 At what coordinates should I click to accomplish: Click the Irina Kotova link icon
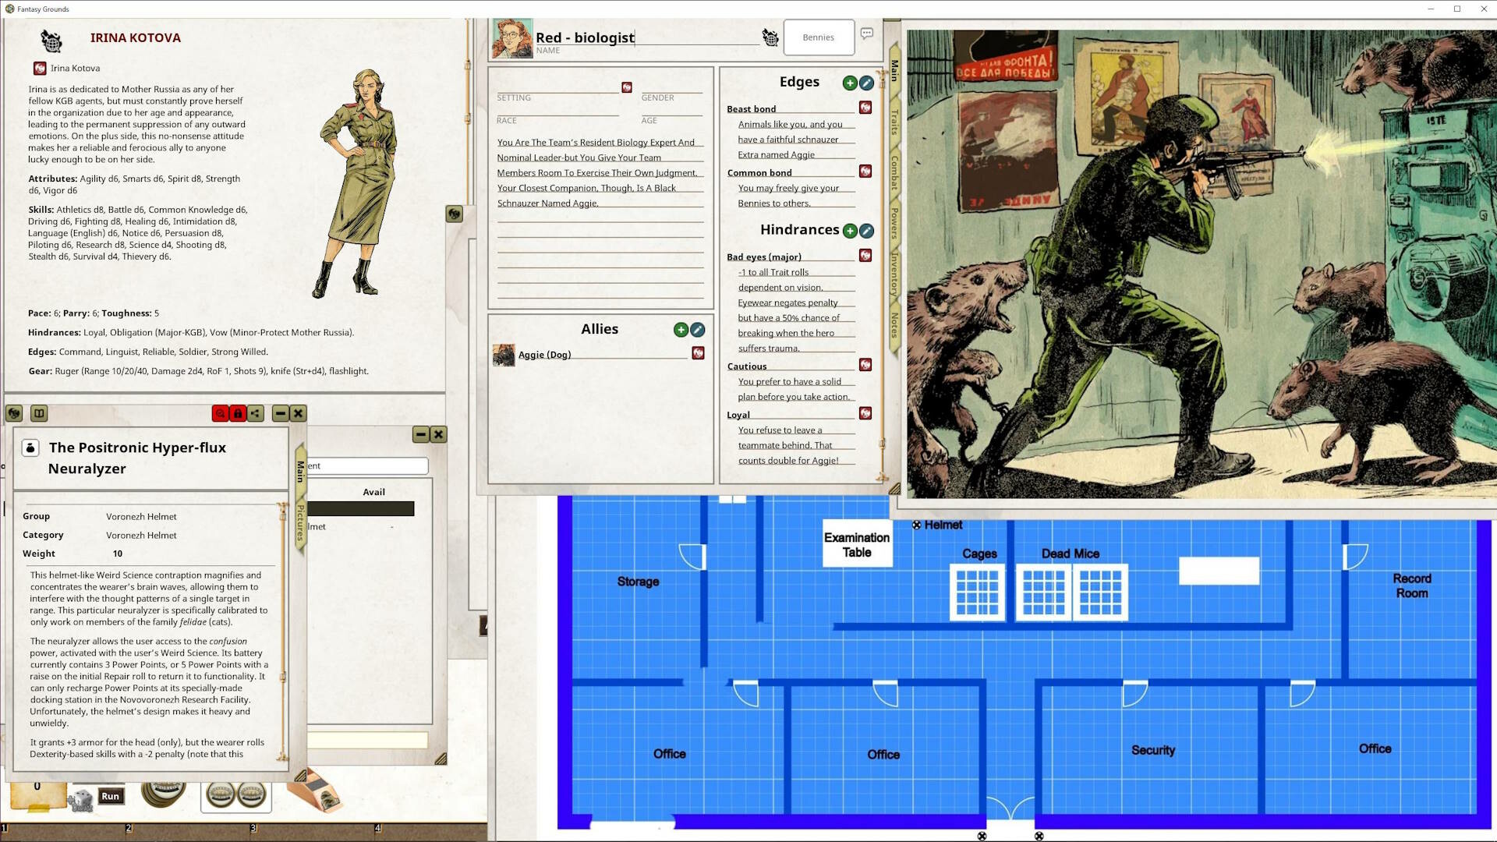click(x=40, y=69)
